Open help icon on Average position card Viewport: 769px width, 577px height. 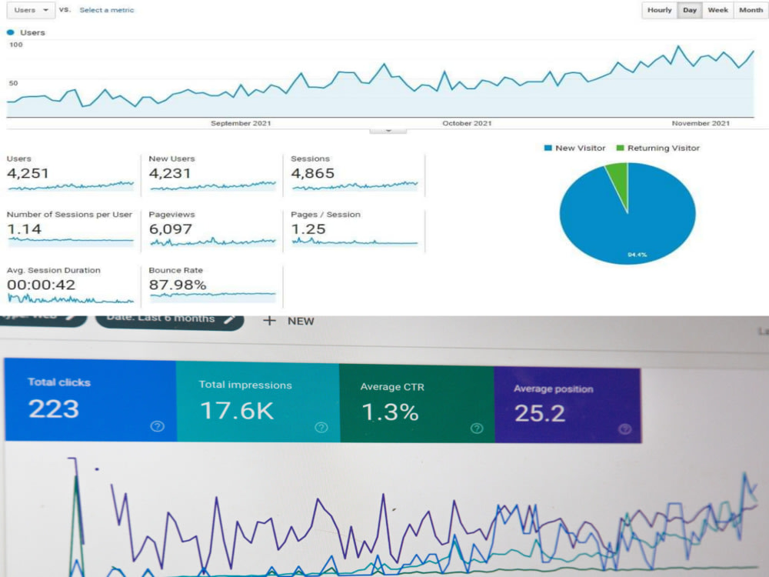point(624,429)
